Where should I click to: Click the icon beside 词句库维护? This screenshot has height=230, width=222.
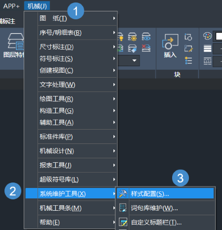(x=123, y=208)
